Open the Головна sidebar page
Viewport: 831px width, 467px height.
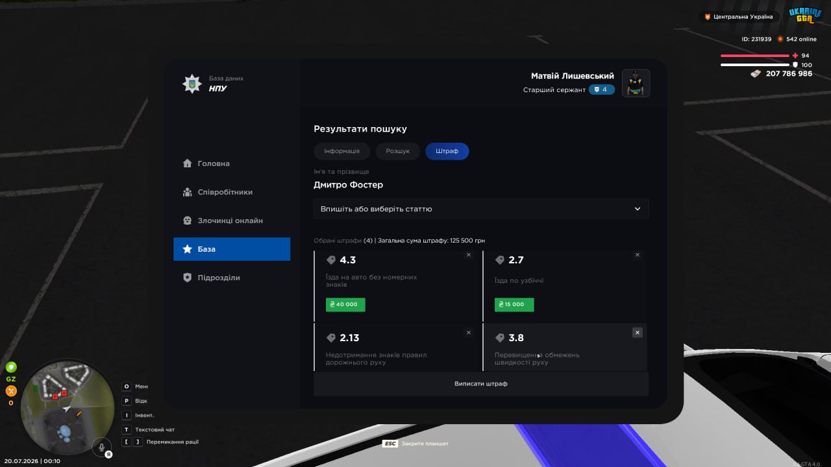pyautogui.click(x=232, y=163)
